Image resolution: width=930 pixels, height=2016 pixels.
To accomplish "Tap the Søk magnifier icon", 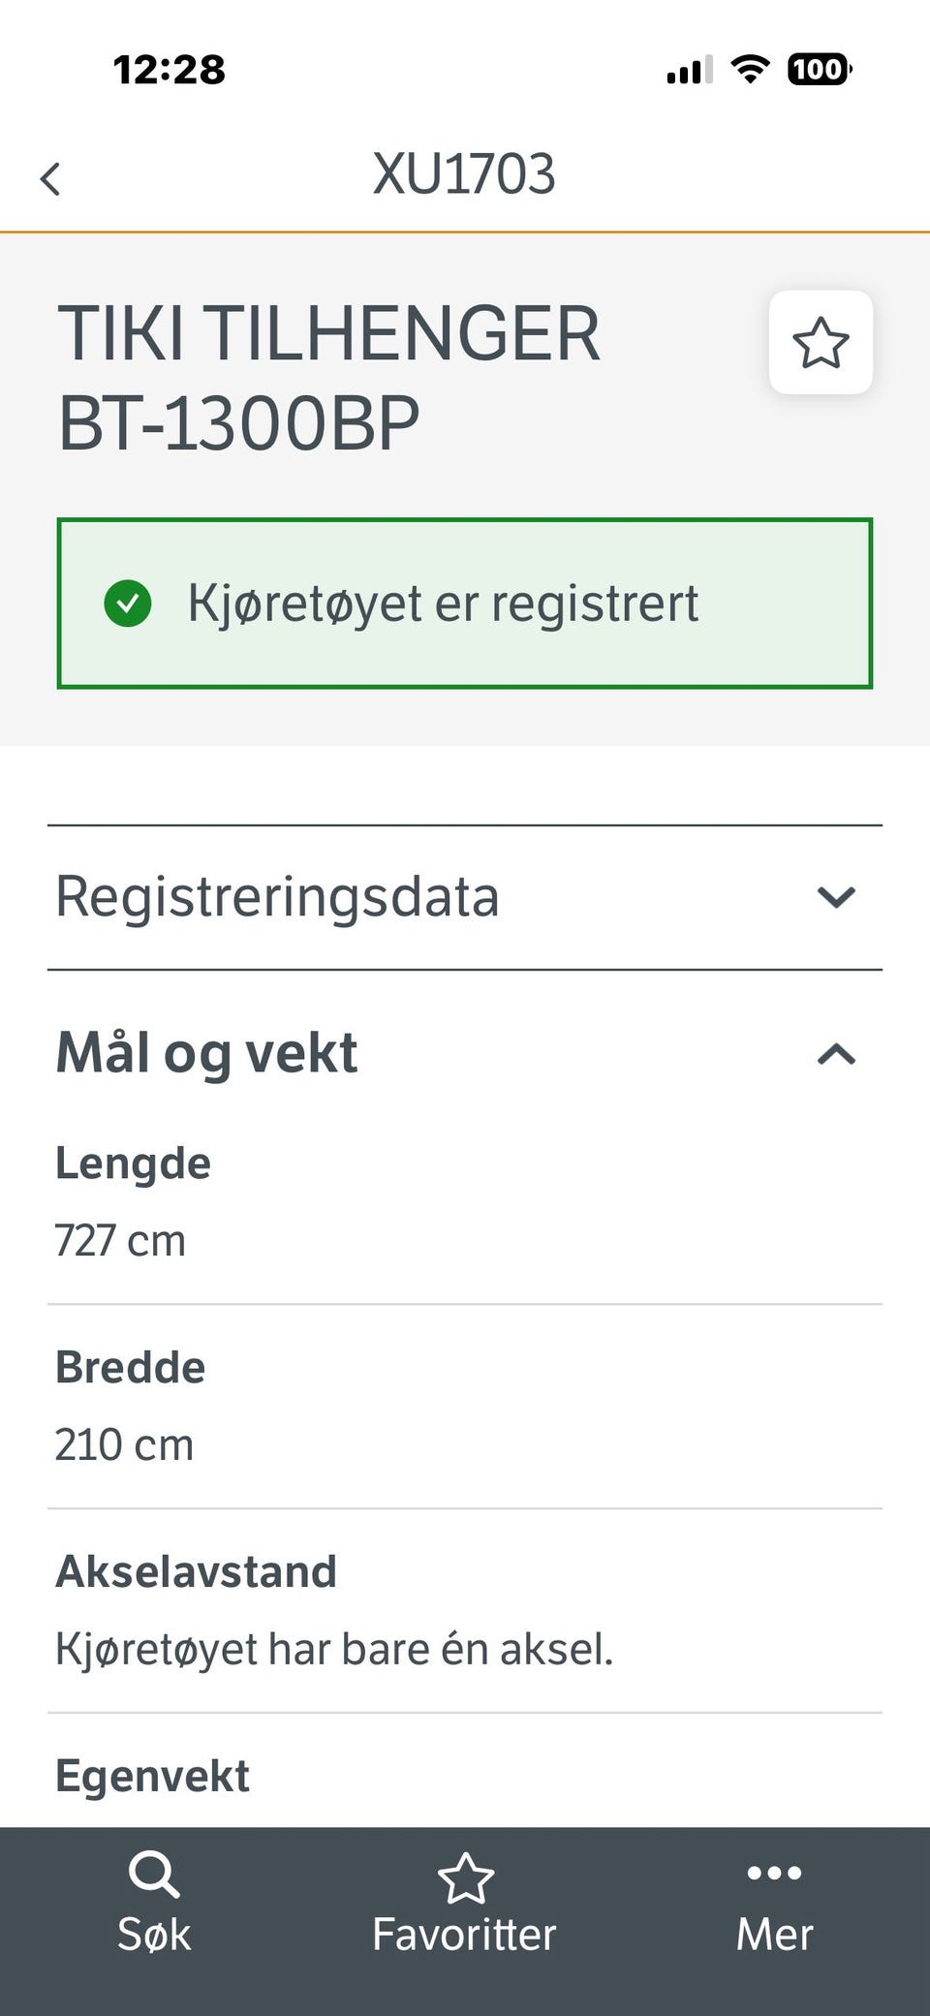I will (154, 1874).
